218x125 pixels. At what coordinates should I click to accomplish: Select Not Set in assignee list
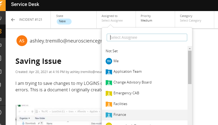tap(145, 51)
